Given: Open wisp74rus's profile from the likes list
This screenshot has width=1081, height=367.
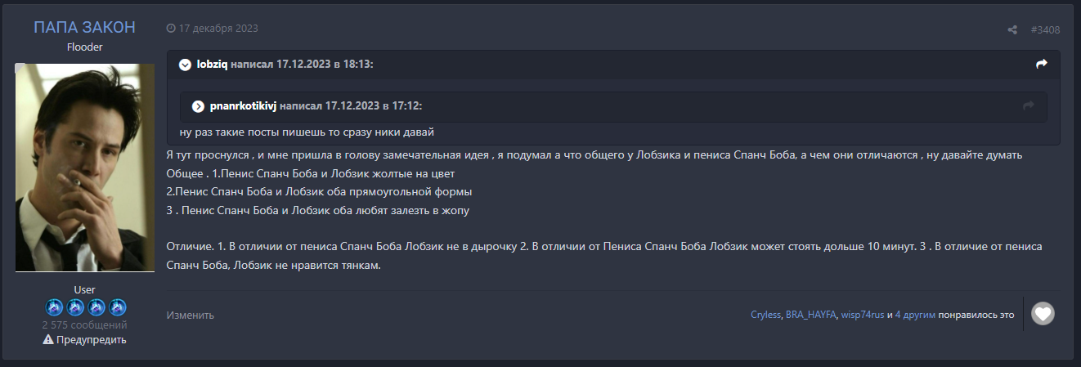Looking at the screenshot, I should pyautogui.click(x=863, y=315).
